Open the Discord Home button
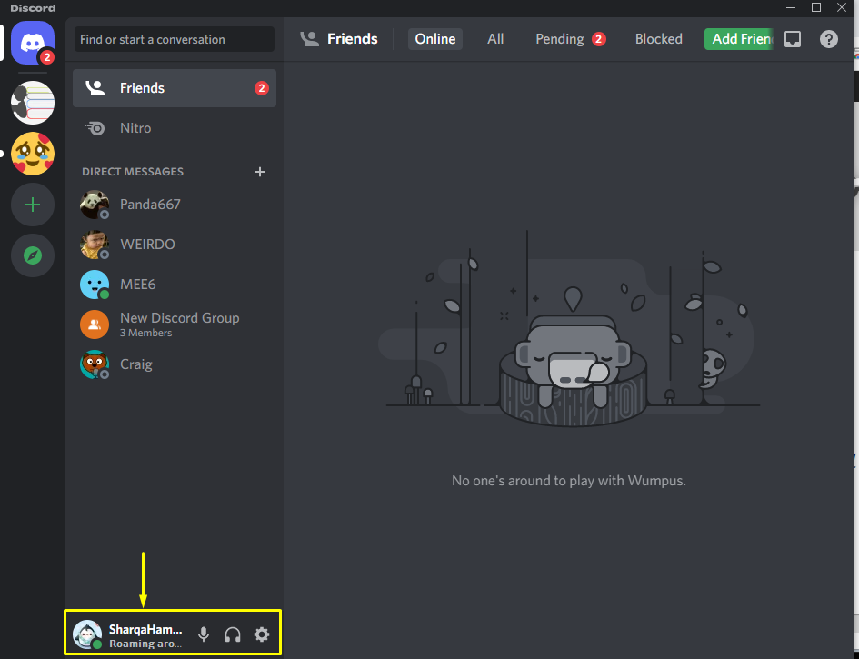This screenshot has height=659, width=859. coord(33,43)
